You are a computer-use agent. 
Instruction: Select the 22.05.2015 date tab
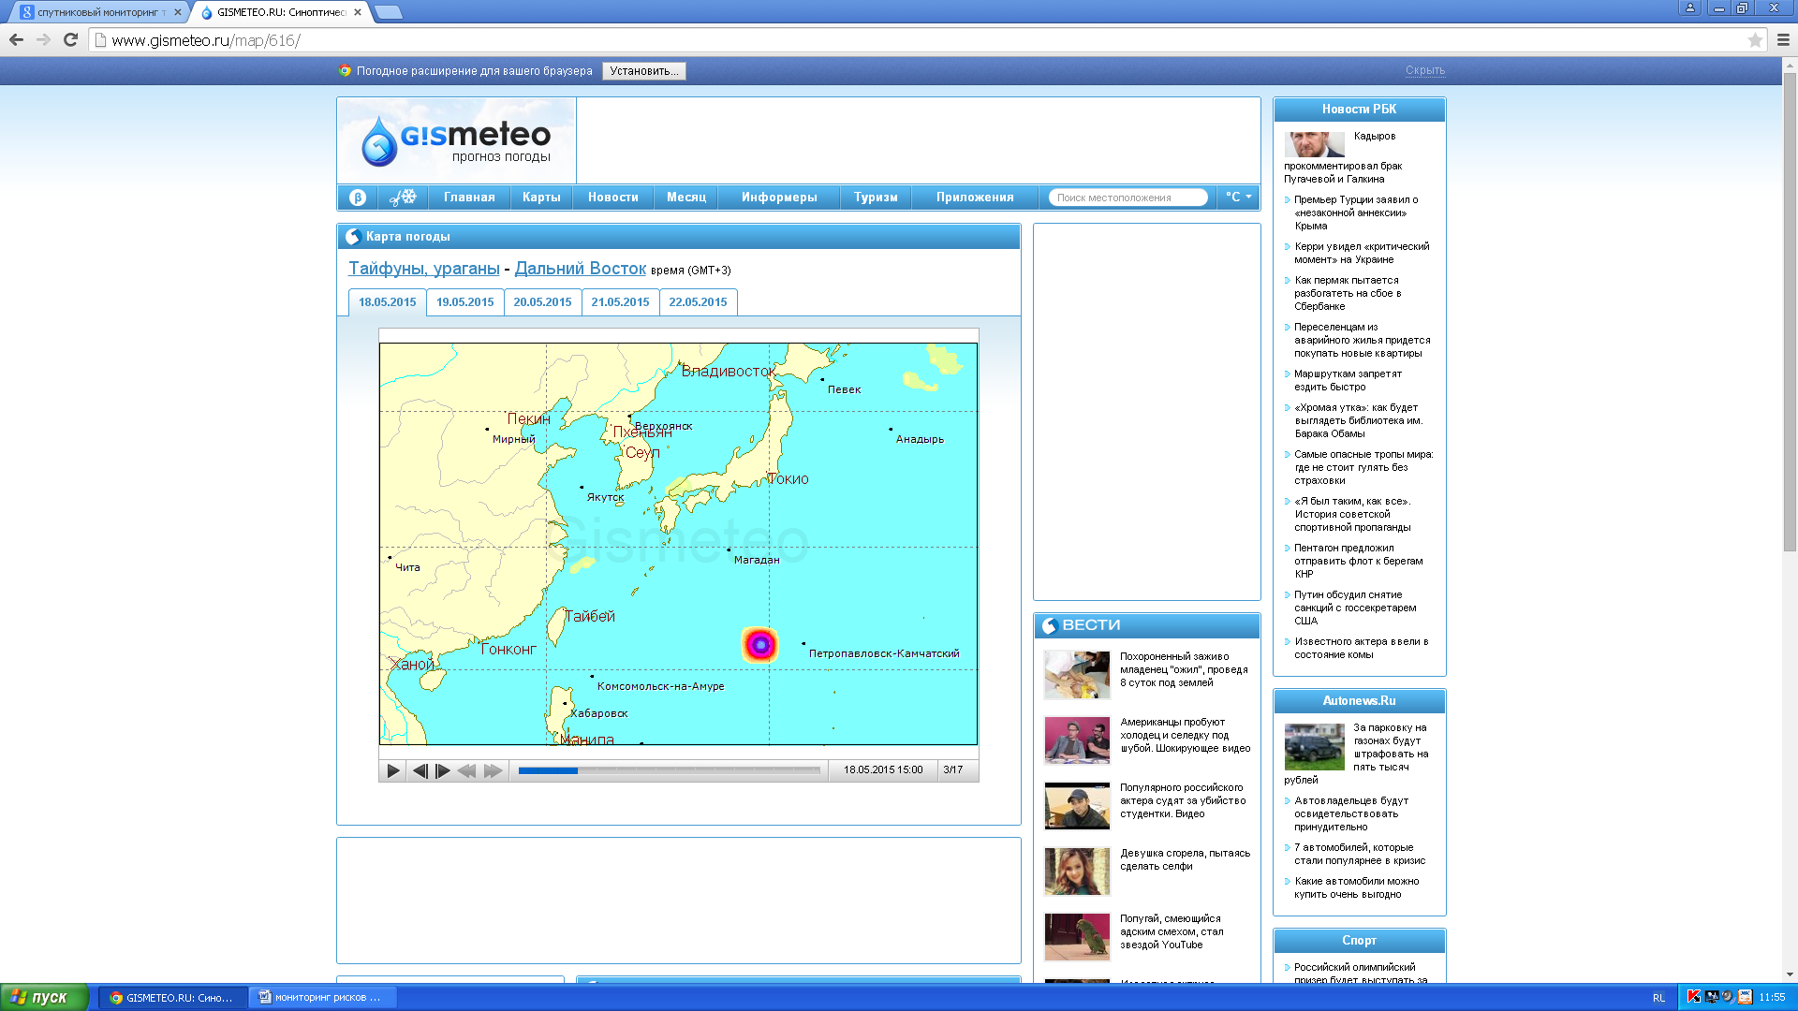(x=698, y=302)
